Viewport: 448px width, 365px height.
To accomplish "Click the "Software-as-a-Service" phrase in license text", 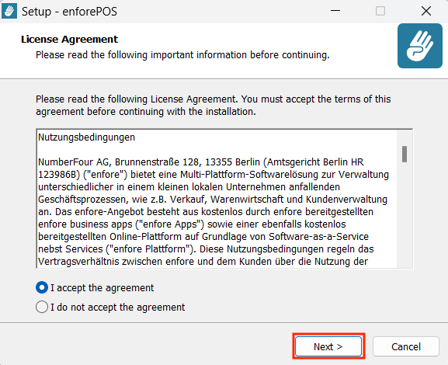I will coord(318,237).
